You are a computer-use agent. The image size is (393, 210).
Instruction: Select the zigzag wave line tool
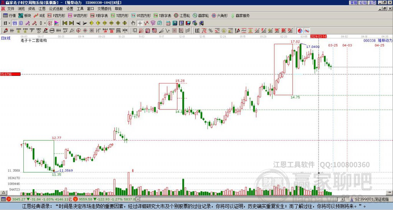pyautogui.click(x=167, y=31)
